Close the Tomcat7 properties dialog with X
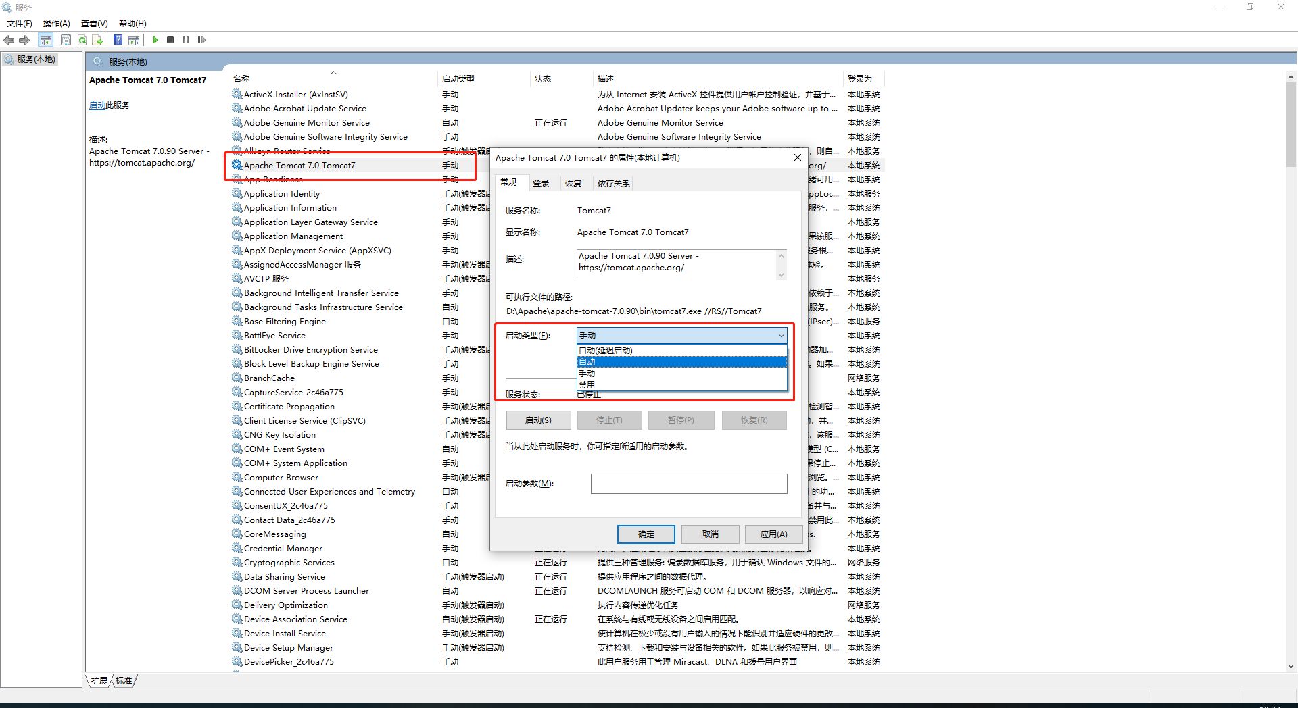This screenshot has width=1298, height=708. coord(798,157)
